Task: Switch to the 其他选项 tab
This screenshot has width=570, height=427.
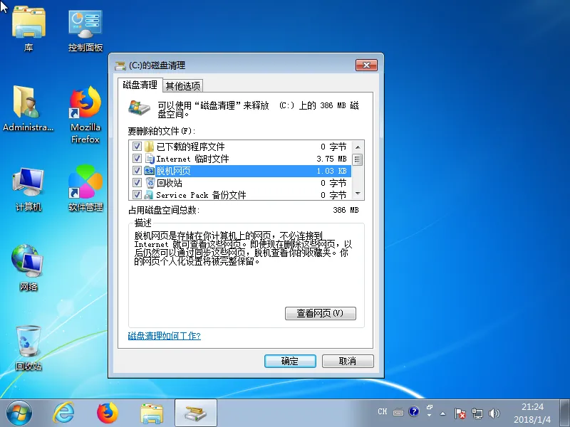Action: coord(183,86)
